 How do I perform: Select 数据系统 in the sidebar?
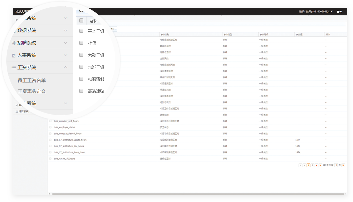tap(27, 31)
